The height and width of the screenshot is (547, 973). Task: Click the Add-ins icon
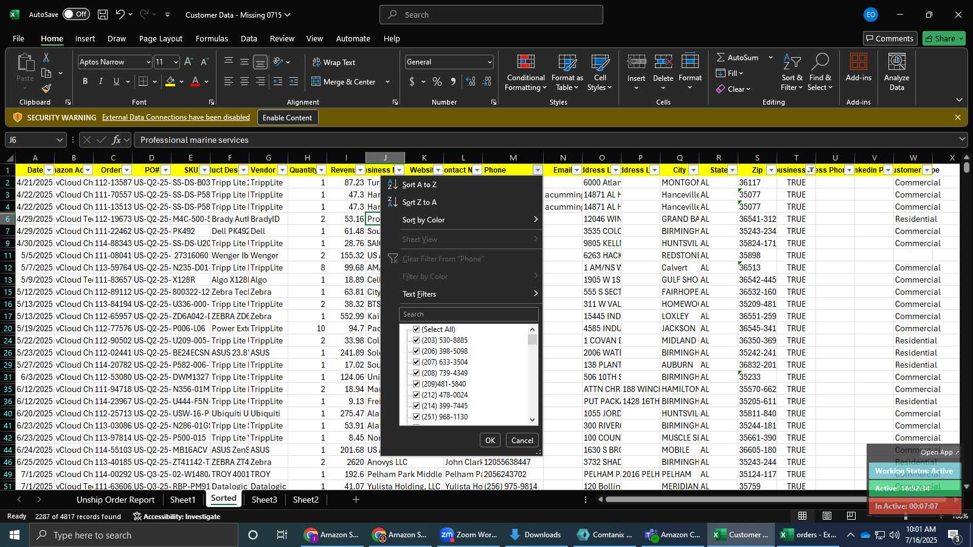[x=858, y=63]
